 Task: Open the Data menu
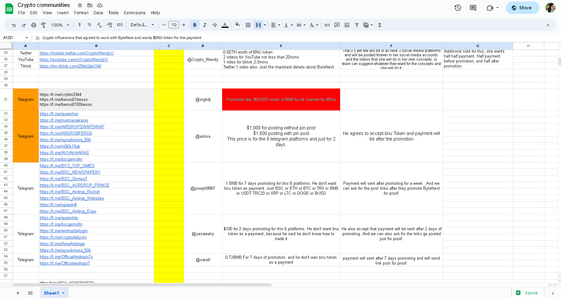pos(98,13)
